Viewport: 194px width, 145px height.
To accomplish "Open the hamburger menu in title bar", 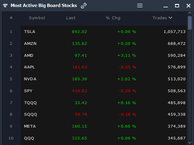I will click(140, 5).
